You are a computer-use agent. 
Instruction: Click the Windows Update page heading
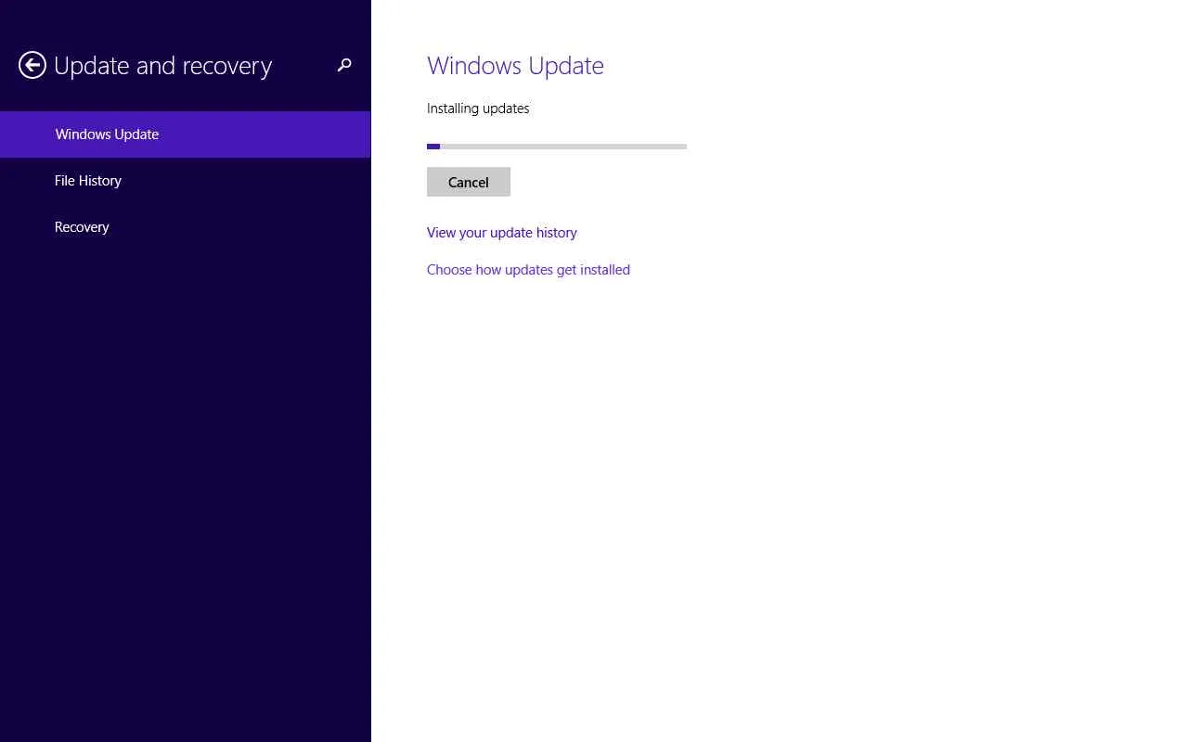(x=515, y=66)
